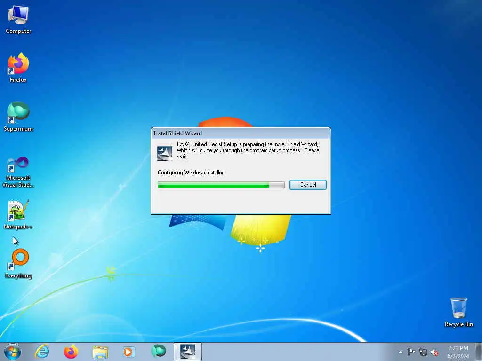This screenshot has width=482, height=361.
Task: Cancel the InstallShield Wizard setup
Action: [308, 184]
